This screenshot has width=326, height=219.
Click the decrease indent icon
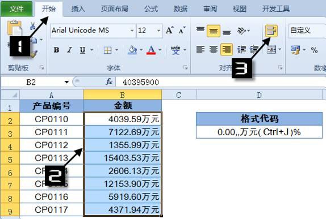pos(241,50)
